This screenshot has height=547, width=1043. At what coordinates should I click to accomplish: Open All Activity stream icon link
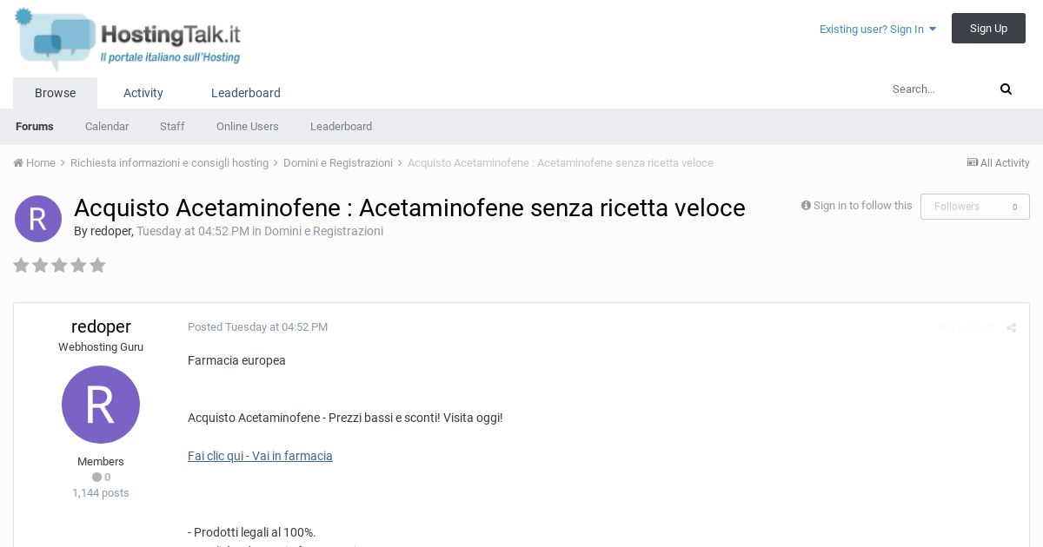(x=973, y=163)
